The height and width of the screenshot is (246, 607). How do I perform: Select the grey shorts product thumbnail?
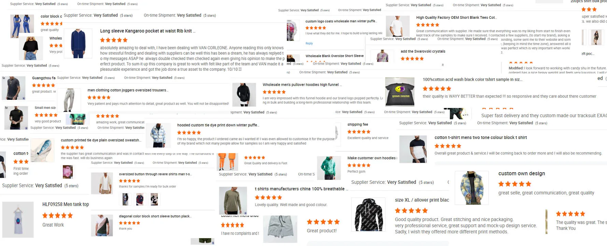[280, 229]
